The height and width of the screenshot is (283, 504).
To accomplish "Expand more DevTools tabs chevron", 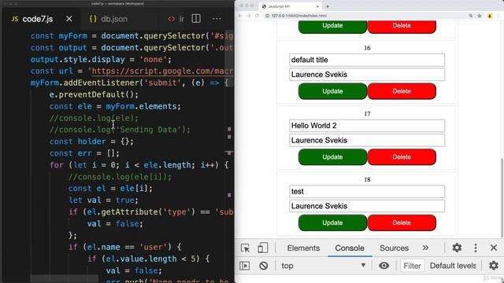I will (425, 248).
